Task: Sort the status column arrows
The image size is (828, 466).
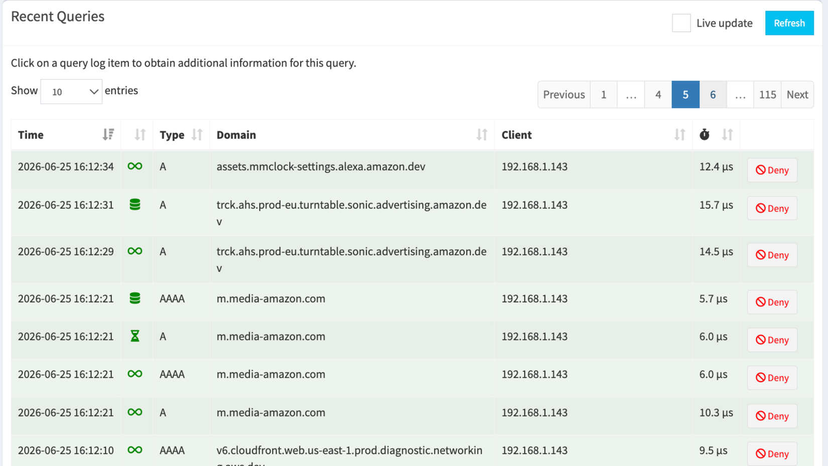Action: pyautogui.click(x=140, y=135)
